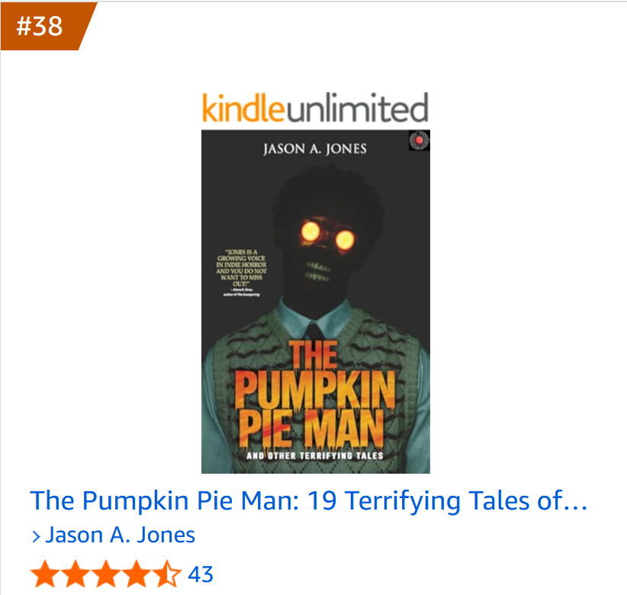This screenshot has height=595, width=627.
Task: Click the review quote blurb on the cover
Action: [242, 273]
